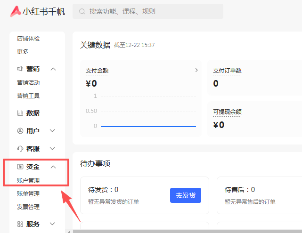Open the 数据 menu section
This screenshot has width=302, height=233.
33,113
